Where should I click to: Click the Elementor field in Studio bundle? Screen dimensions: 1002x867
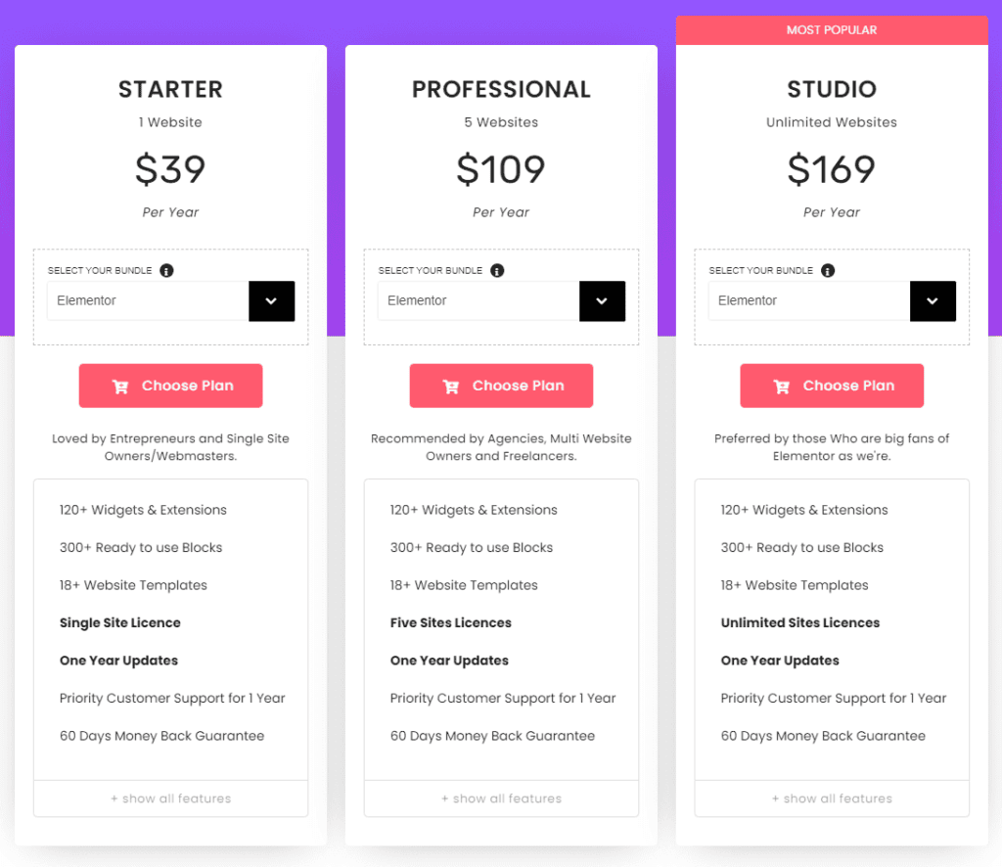point(808,301)
